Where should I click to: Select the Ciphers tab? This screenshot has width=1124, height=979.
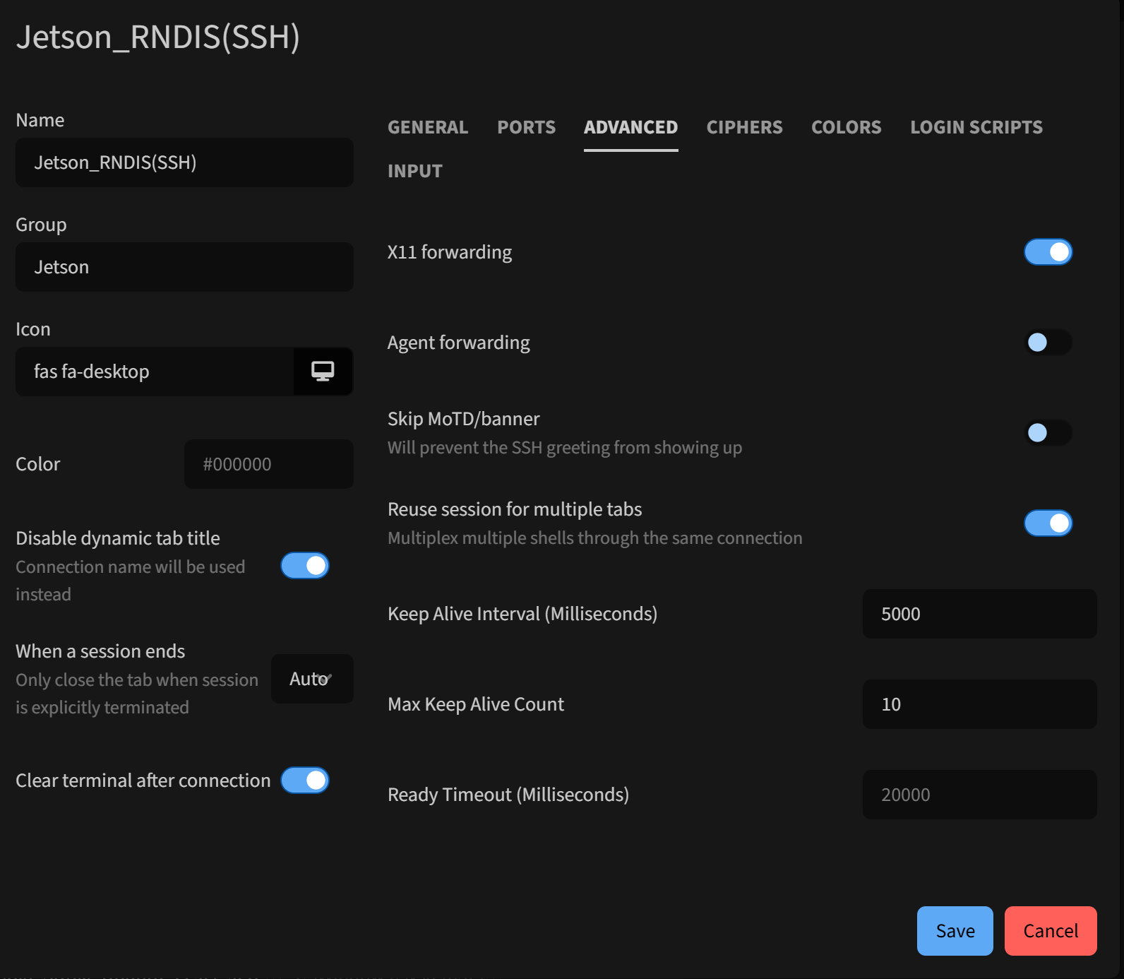tap(744, 127)
